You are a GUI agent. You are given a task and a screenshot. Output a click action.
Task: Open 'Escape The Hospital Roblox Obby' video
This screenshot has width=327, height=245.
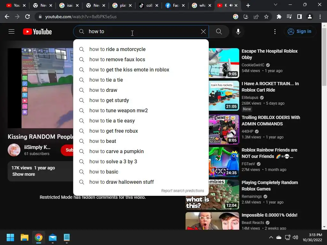(270, 54)
